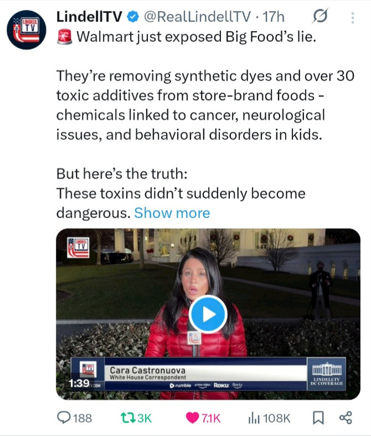The image size is (371, 437).
Task: Open the video thumbnail of the reporter
Action: pyautogui.click(x=208, y=314)
